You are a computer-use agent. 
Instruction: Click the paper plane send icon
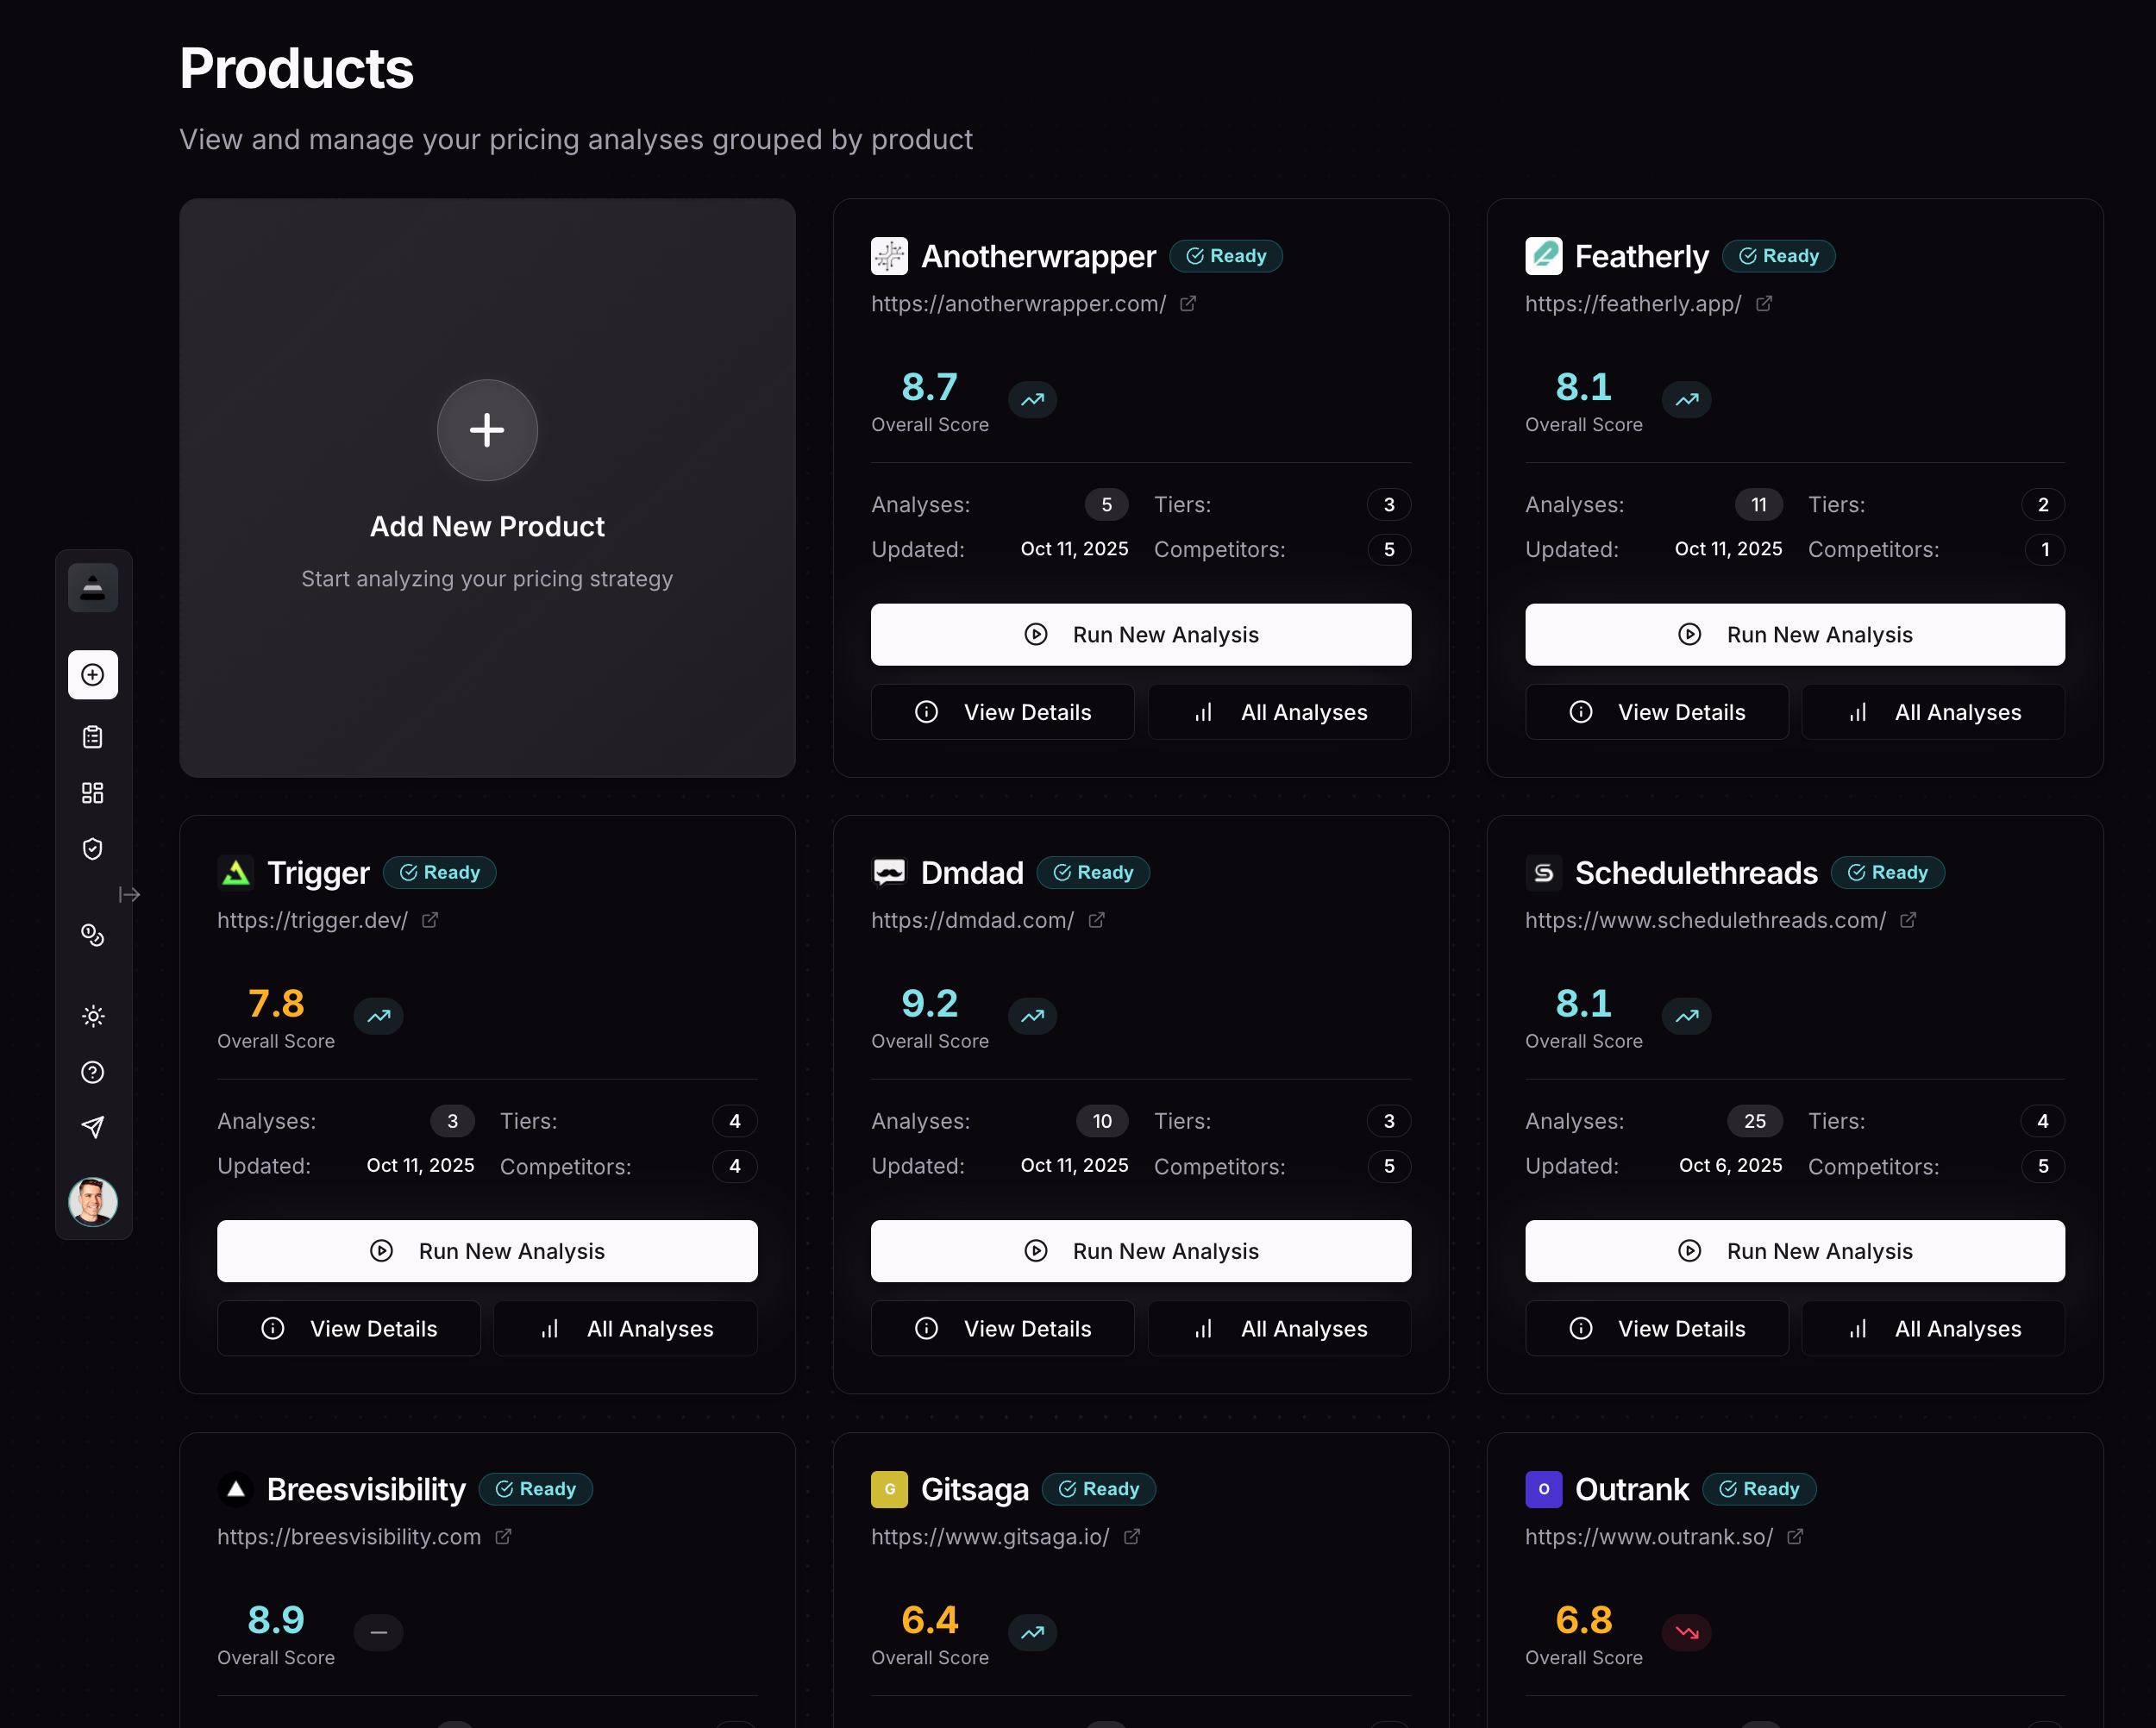pos(92,1127)
